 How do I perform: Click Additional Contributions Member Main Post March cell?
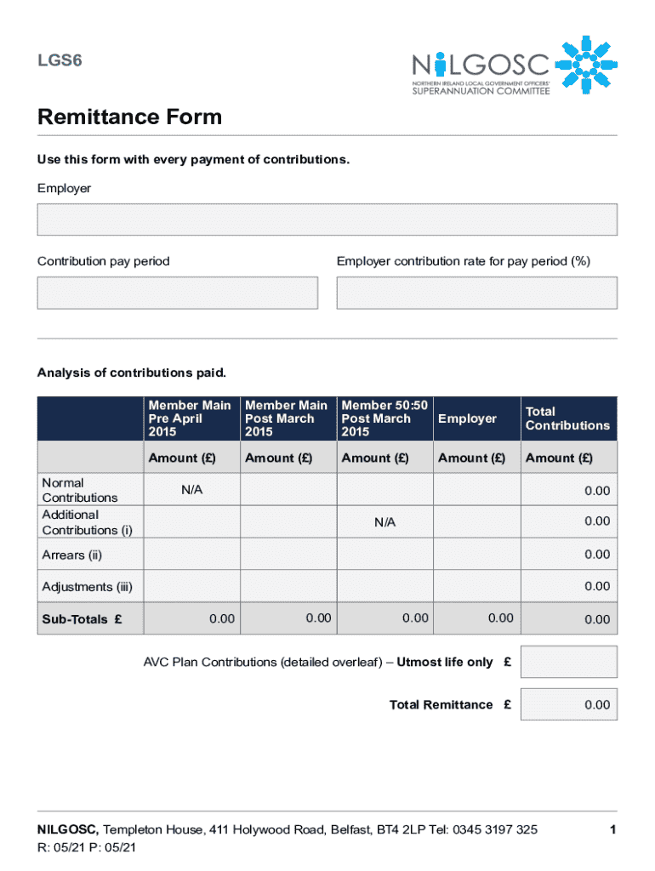[288, 521]
